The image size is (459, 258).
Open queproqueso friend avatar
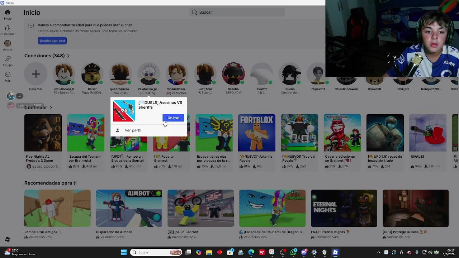120,74
